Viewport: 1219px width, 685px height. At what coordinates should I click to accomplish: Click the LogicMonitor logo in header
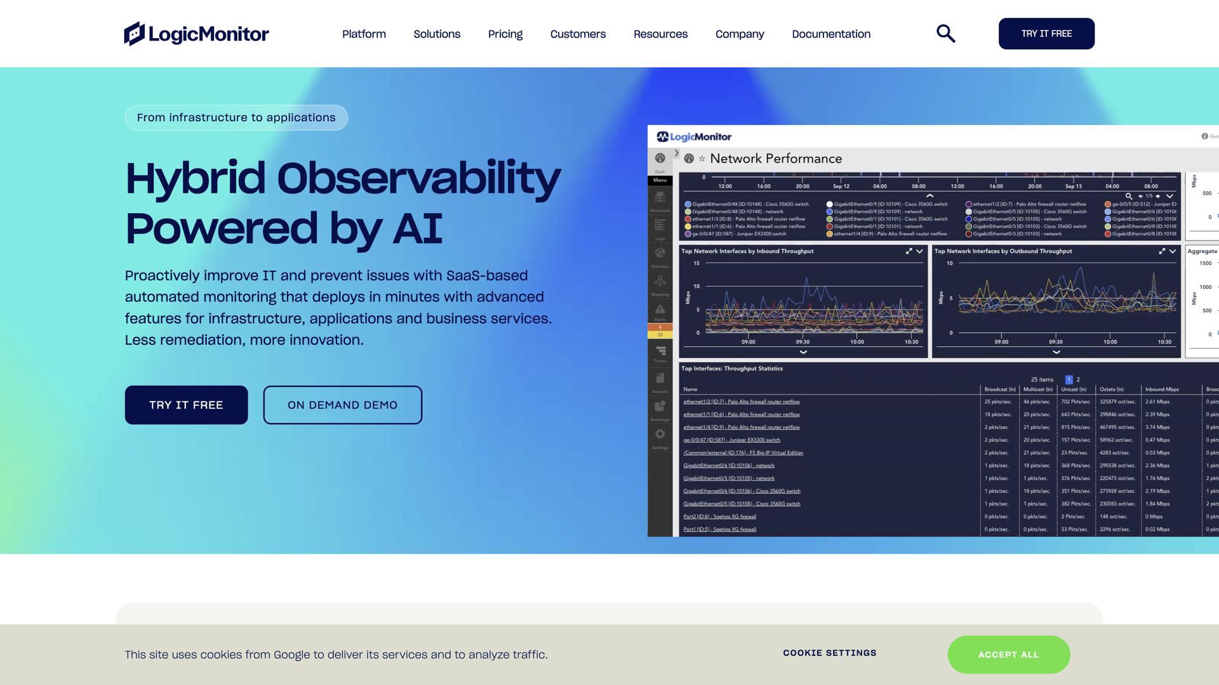(x=196, y=34)
